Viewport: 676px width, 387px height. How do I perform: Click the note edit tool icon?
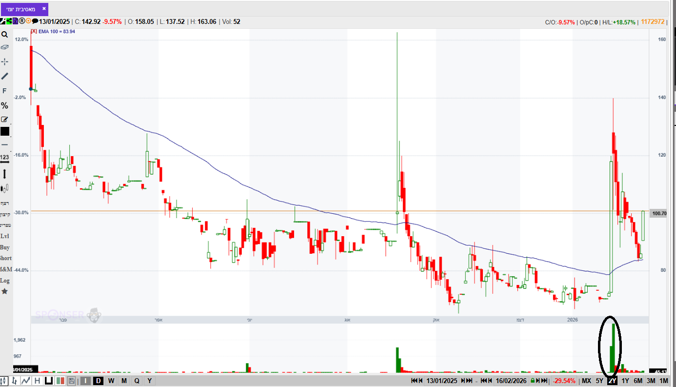coord(4,119)
